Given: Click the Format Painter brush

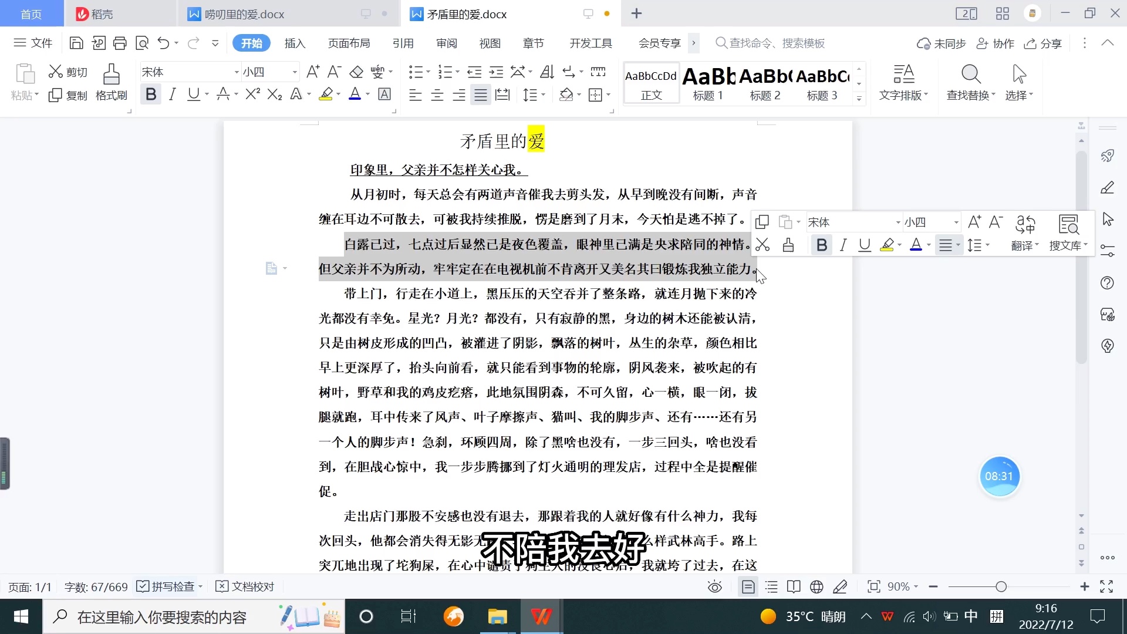Looking at the screenshot, I should point(112,83).
